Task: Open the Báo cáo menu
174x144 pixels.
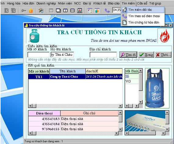Action: [x=114, y=3]
